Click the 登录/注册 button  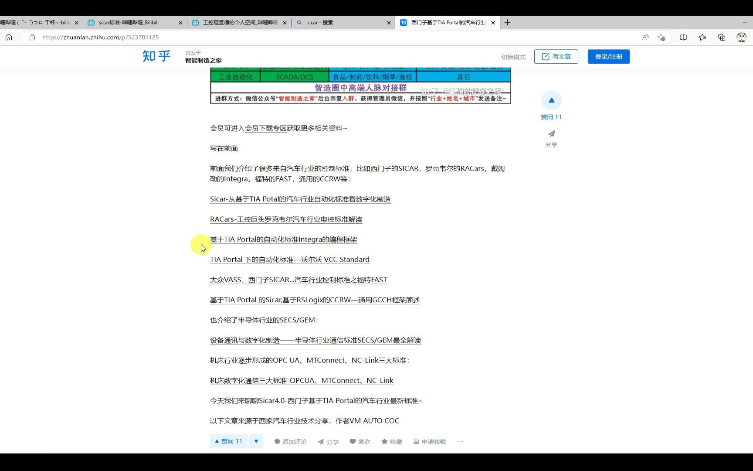[x=608, y=57]
